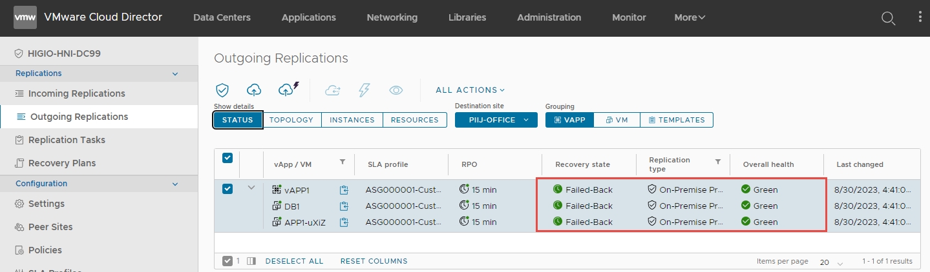Click the column chooser icon in table footer

[x=251, y=261]
